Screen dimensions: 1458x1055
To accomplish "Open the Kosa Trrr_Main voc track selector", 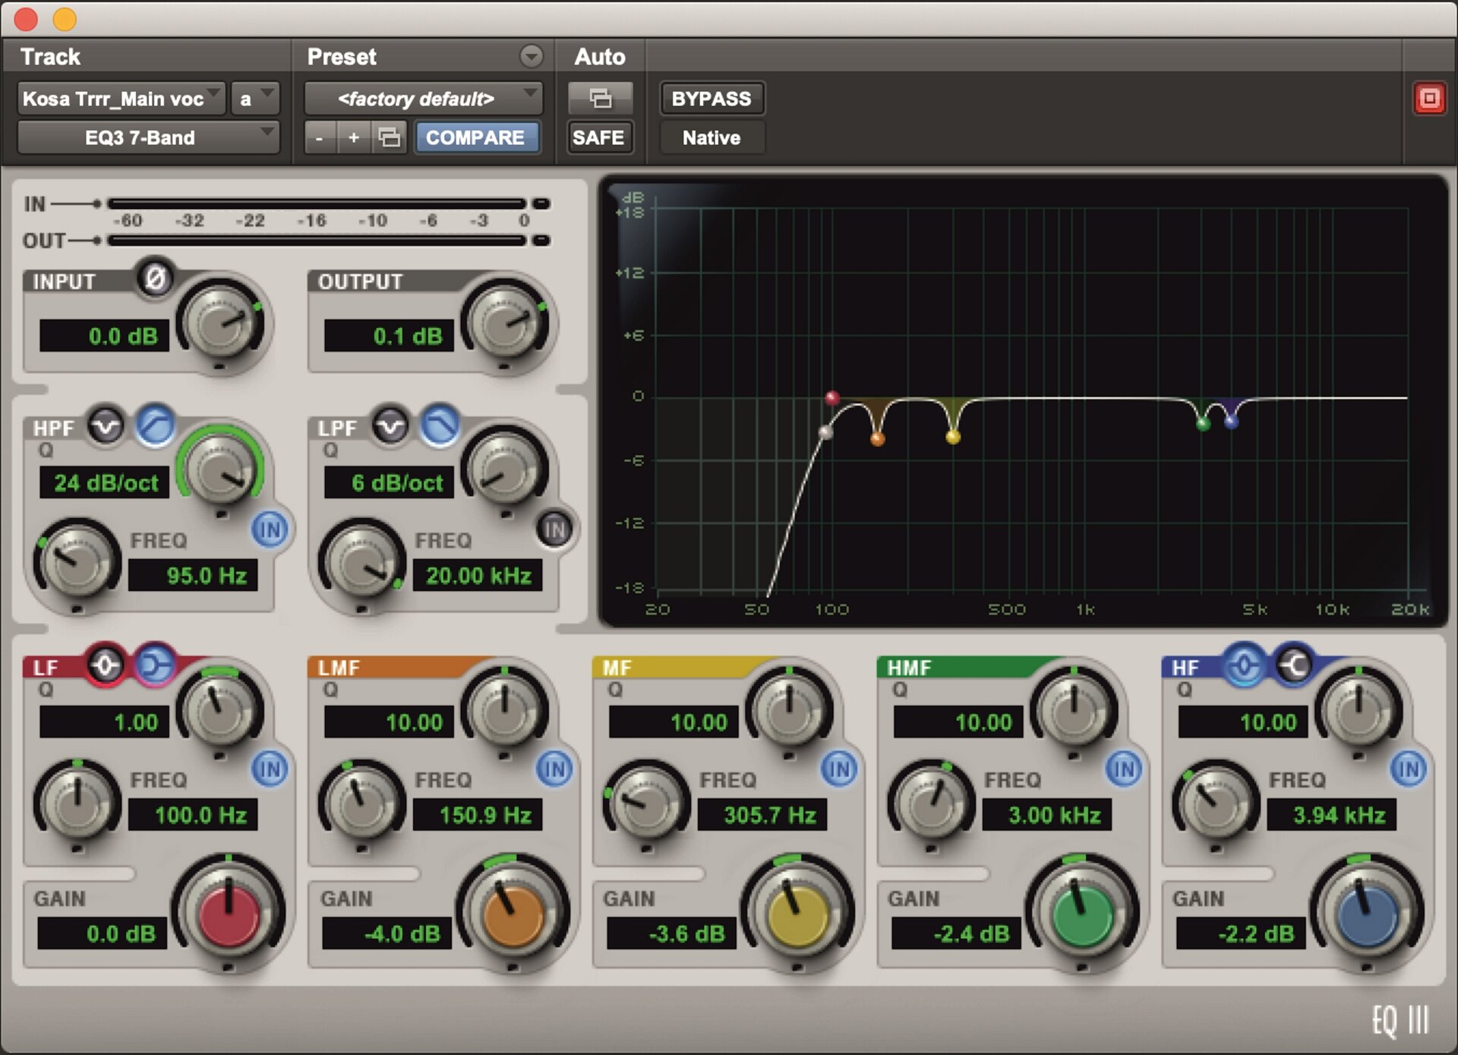I will (x=121, y=99).
